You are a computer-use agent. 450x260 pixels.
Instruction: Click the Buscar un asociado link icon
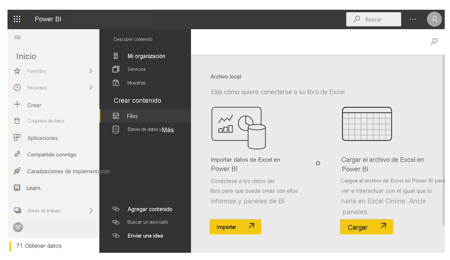[x=116, y=222]
